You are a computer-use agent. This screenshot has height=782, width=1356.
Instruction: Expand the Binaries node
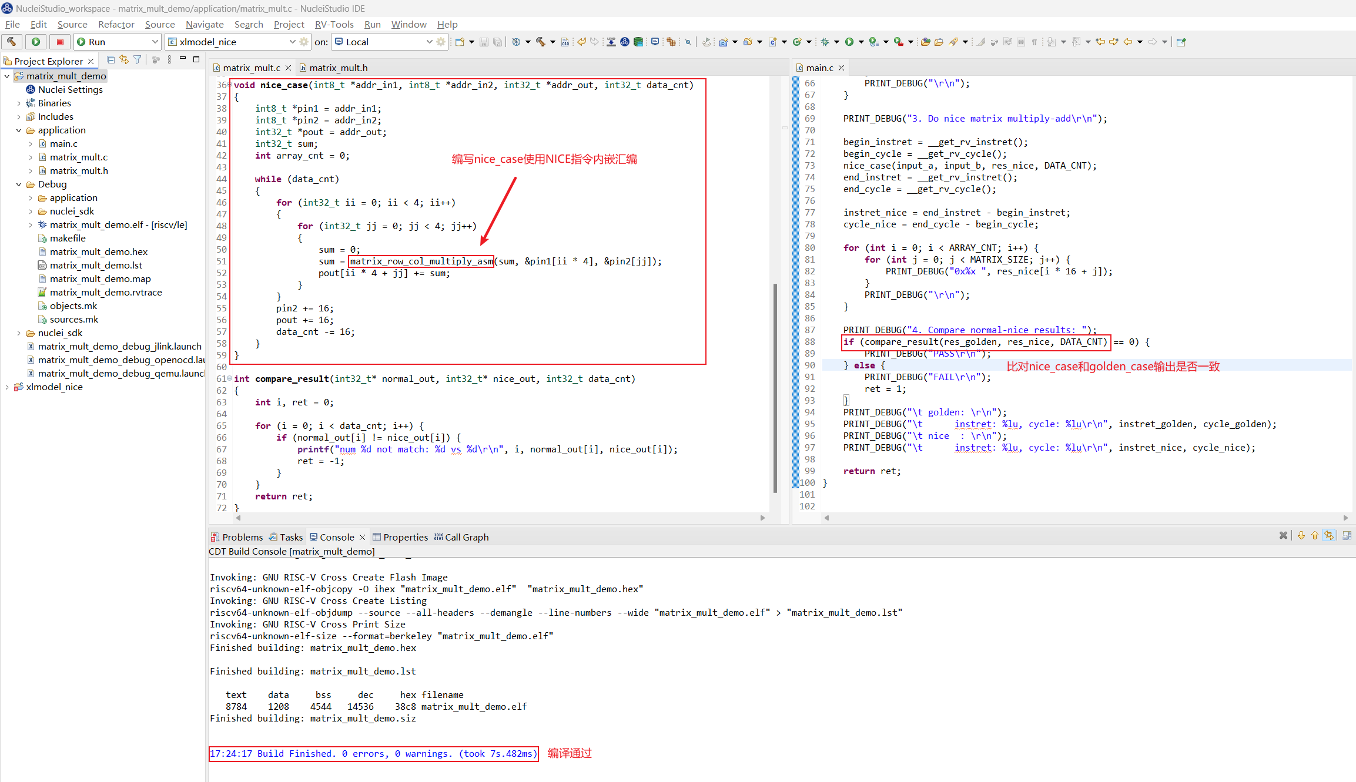19,103
